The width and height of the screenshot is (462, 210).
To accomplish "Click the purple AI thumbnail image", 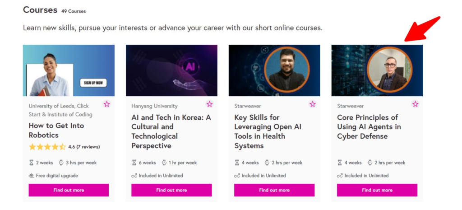I will [171, 70].
